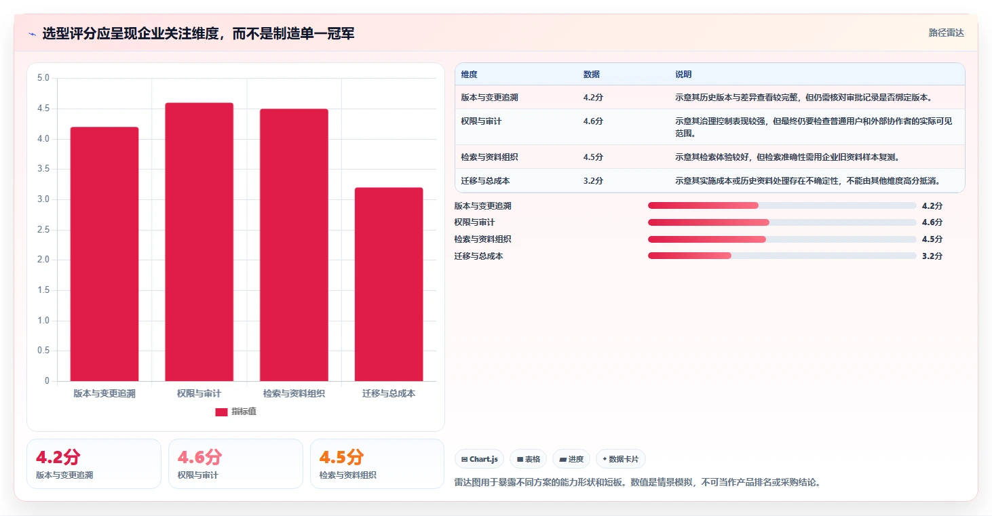
Task: Click the 权限与审计 cell in the table
Action: (x=481, y=121)
